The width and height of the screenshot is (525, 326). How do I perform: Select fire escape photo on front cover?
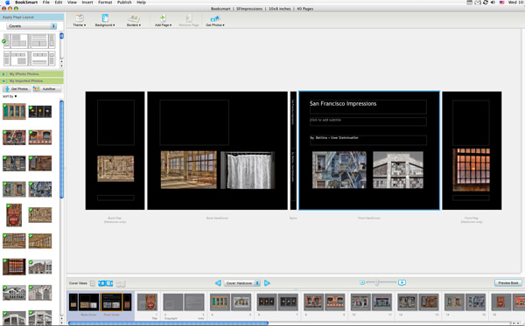[x=339, y=170]
